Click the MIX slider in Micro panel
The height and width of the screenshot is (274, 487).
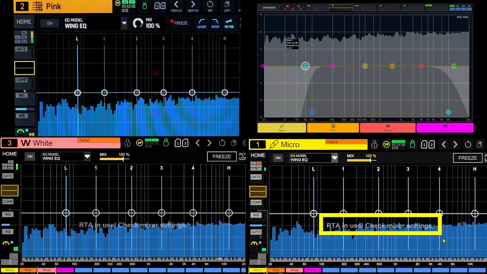tap(361, 160)
